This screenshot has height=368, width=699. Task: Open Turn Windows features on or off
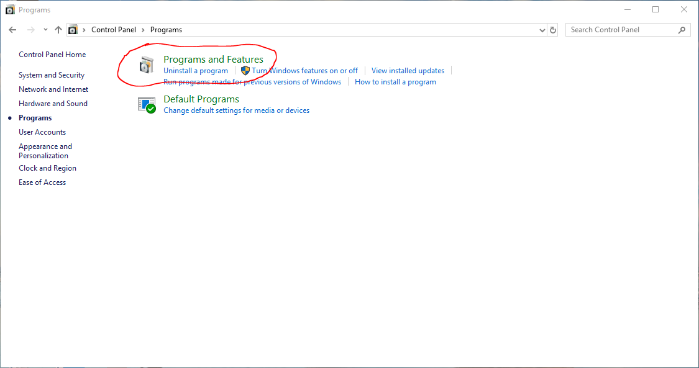click(305, 71)
